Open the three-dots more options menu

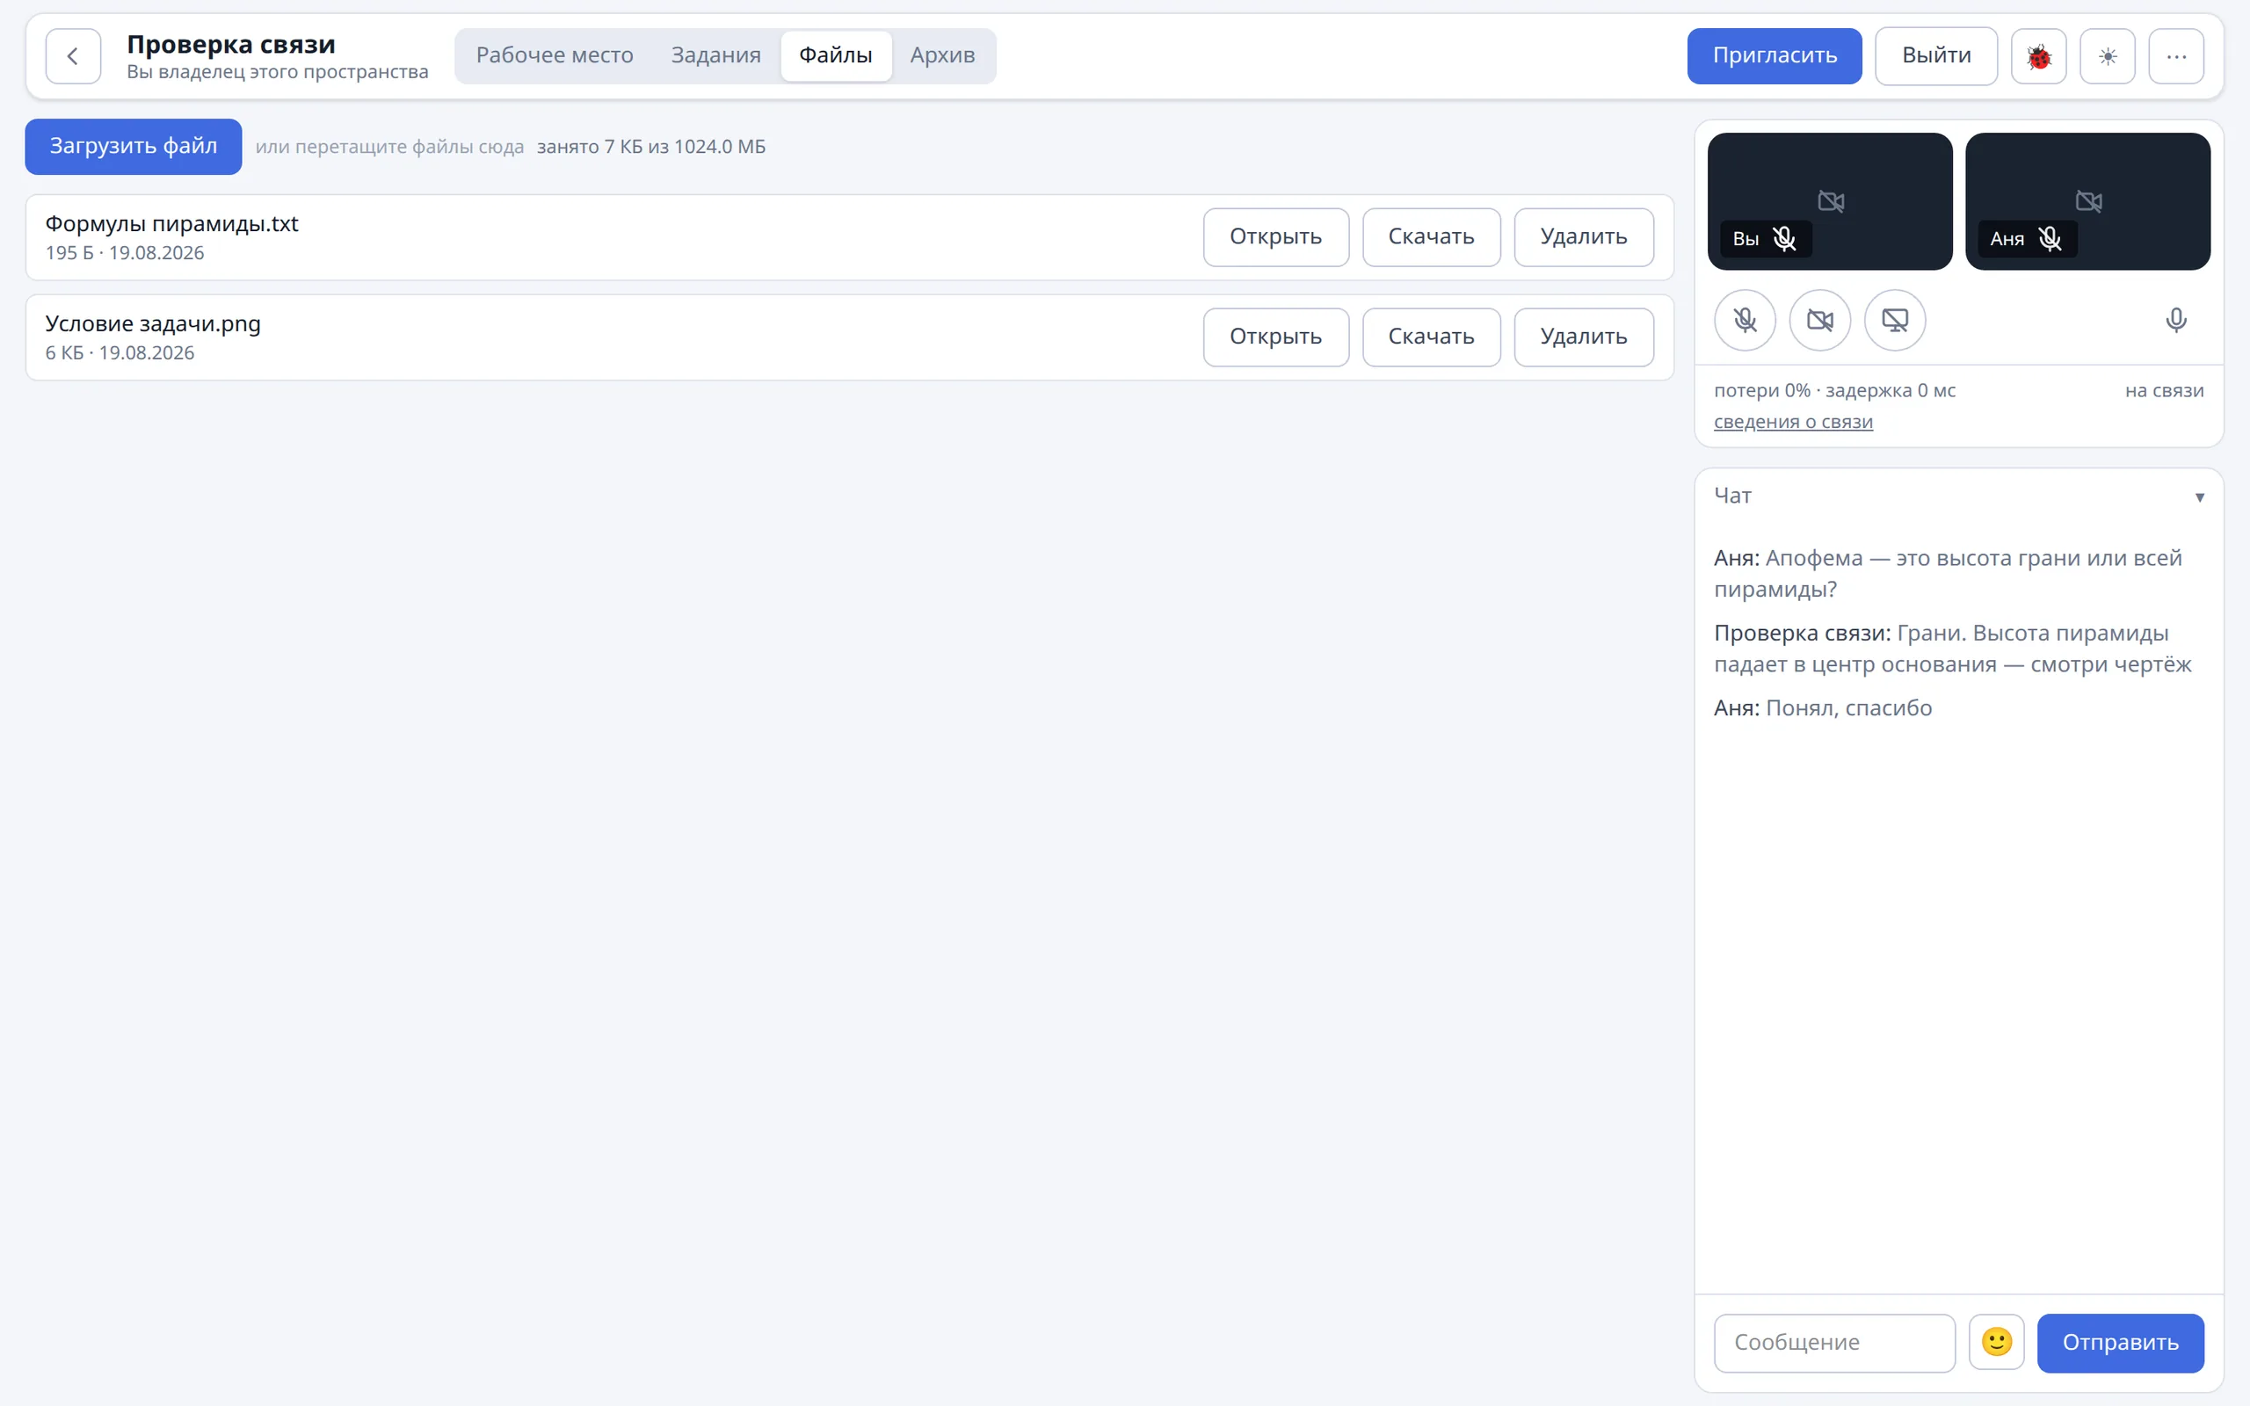(2175, 55)
